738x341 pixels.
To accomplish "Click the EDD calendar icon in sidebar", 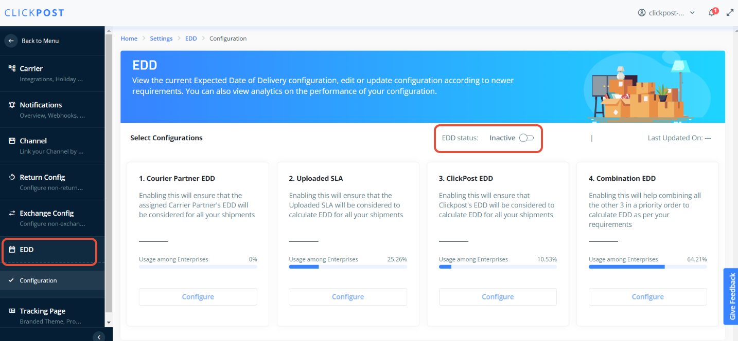I will click(12, 250).
